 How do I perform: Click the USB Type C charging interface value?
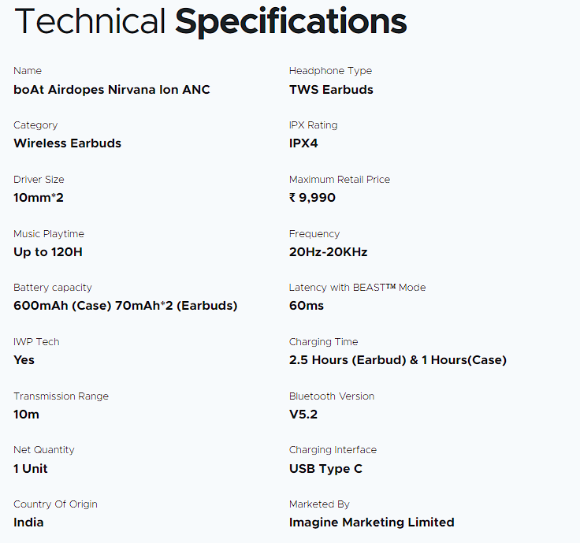point(325,469)
